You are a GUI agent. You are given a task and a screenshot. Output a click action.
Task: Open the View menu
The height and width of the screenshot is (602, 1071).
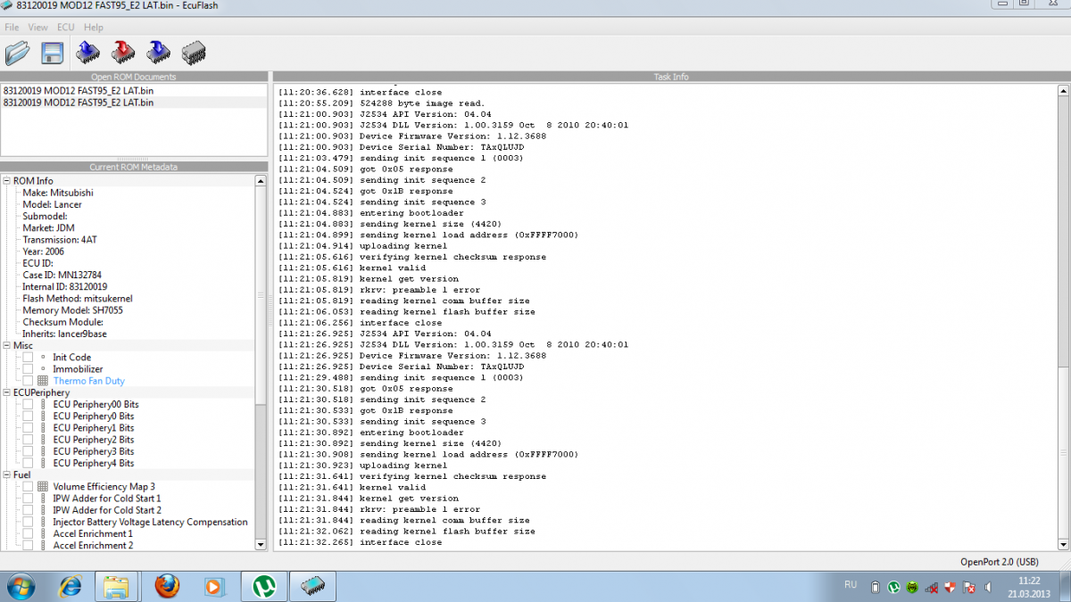[37, 28]
